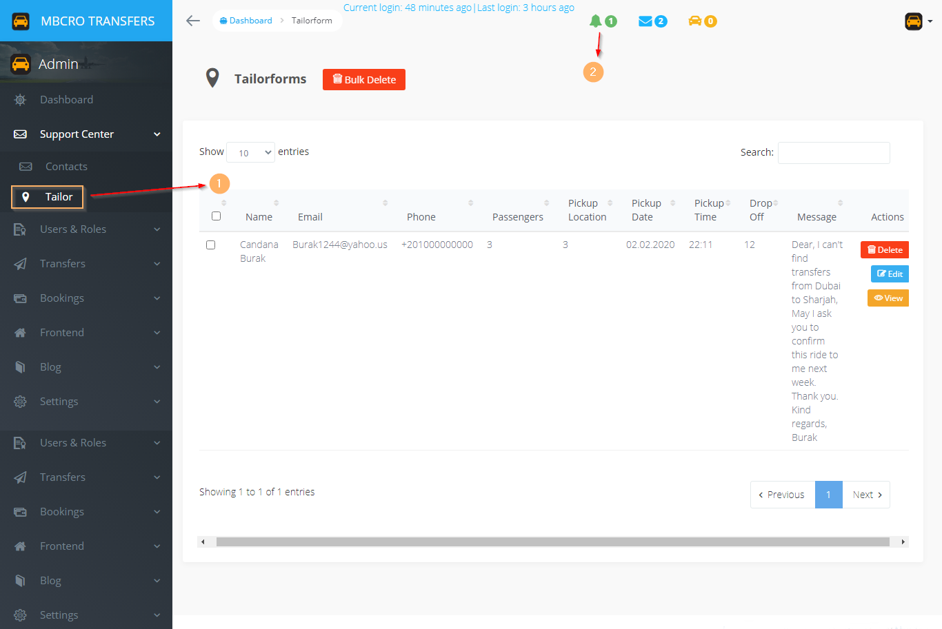Viewport: 942px width, 629px height.
Task: Check the Candana Burak row checkbox
Action: [x=211, y=245]
